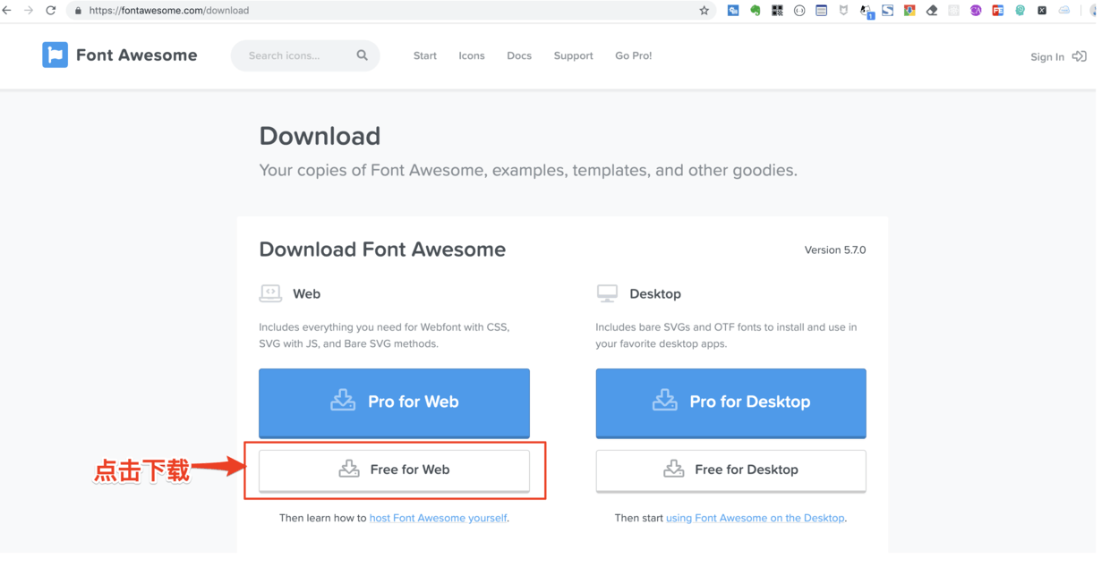The image size is (1110, 567).
Task: Click the Sign In arrow icon
Action: tap(1080, 56)
